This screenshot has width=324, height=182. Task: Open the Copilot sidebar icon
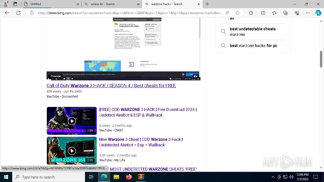(318, 13)
